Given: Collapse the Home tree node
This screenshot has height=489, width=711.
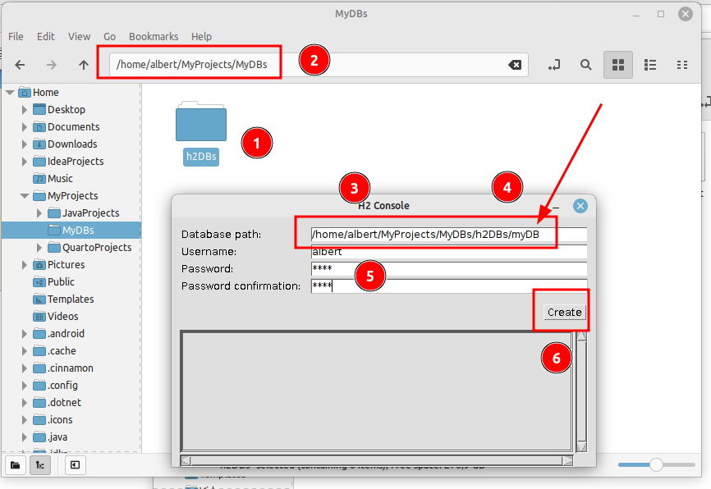Looking at the screenshot, I should coord(10,93).
